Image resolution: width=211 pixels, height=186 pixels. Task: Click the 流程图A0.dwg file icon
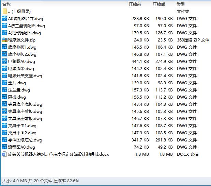pyautogui.click(x=4, y=147)
